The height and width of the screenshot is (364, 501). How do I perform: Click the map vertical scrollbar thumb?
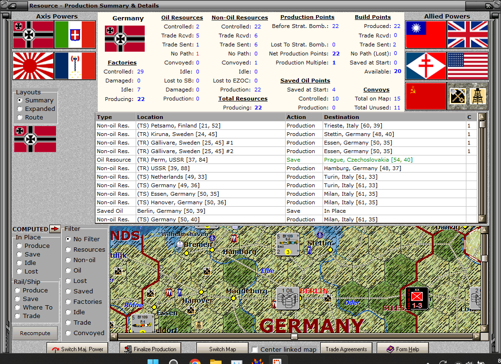point(484,258)
